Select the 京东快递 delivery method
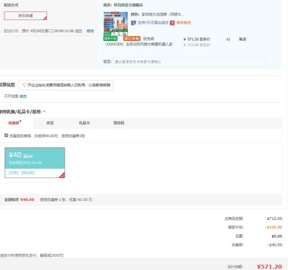The width and height of the screenshot is (288, 270). click(x=25, y=16)
